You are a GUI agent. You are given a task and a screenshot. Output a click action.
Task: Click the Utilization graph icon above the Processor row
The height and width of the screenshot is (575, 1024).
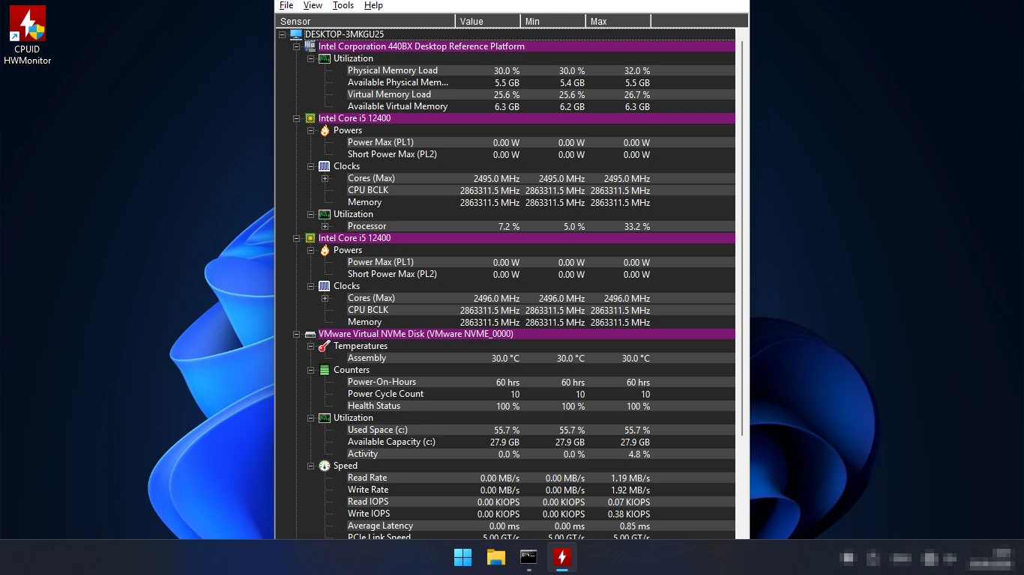click(x=325, y=214)
